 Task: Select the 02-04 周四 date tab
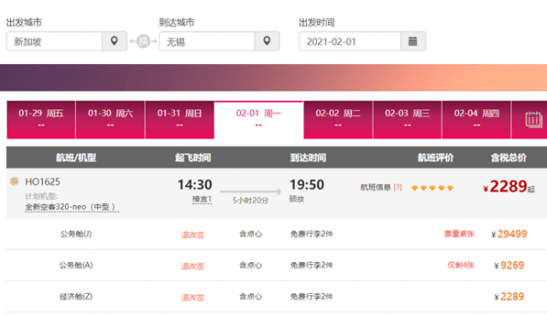[x=477, y=120]
